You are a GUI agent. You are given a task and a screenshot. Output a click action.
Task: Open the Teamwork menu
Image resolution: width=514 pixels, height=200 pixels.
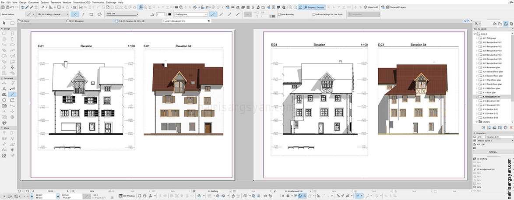(56, 2)
